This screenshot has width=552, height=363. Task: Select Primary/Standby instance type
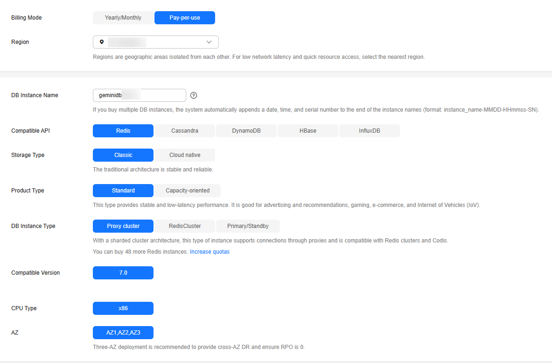pos(248,226)
